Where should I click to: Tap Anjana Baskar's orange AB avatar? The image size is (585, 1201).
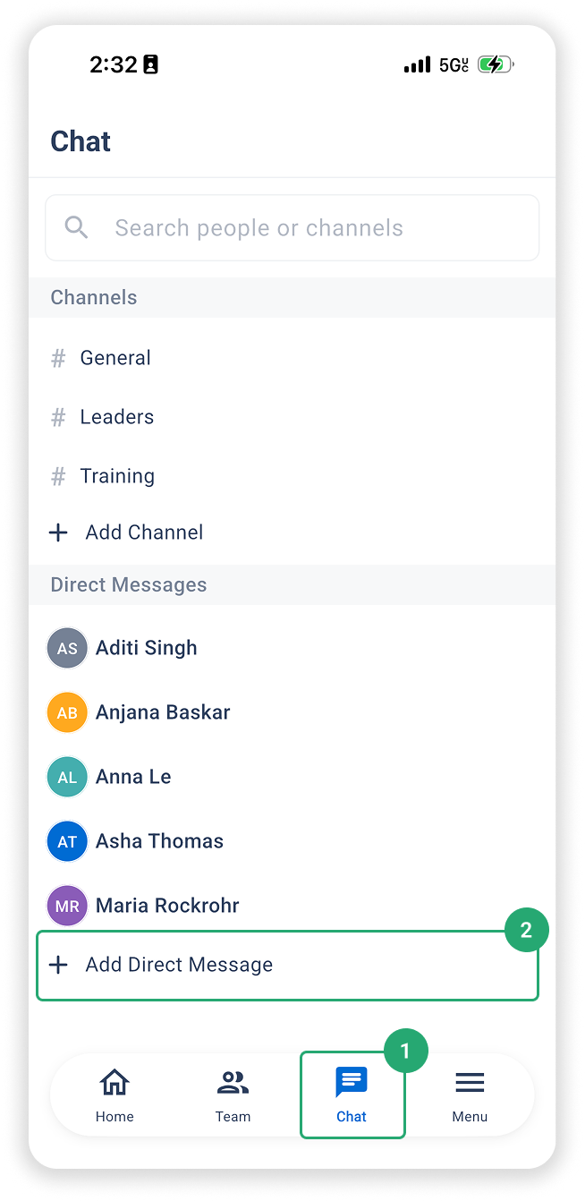pos(67,712)
